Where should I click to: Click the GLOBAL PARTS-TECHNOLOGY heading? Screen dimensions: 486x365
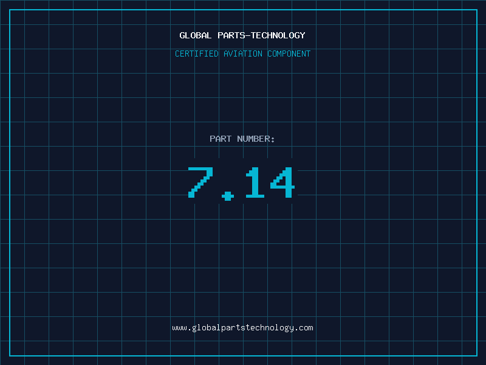[x=242, y=35]
